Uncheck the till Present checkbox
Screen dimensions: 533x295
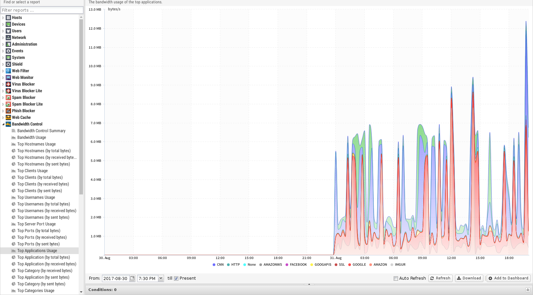pos(176,278)
